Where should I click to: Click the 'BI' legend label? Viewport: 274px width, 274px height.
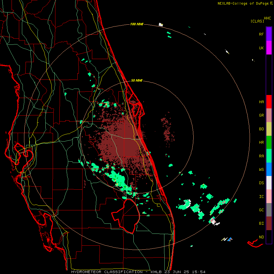click(261, 223)
